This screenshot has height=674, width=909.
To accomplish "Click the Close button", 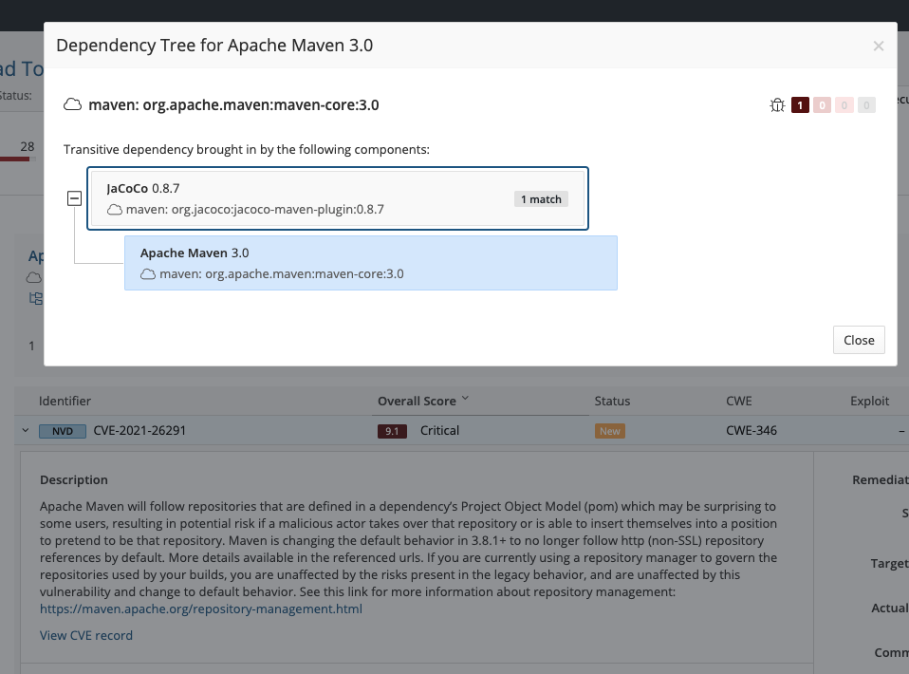I will (x=859, y=340).
